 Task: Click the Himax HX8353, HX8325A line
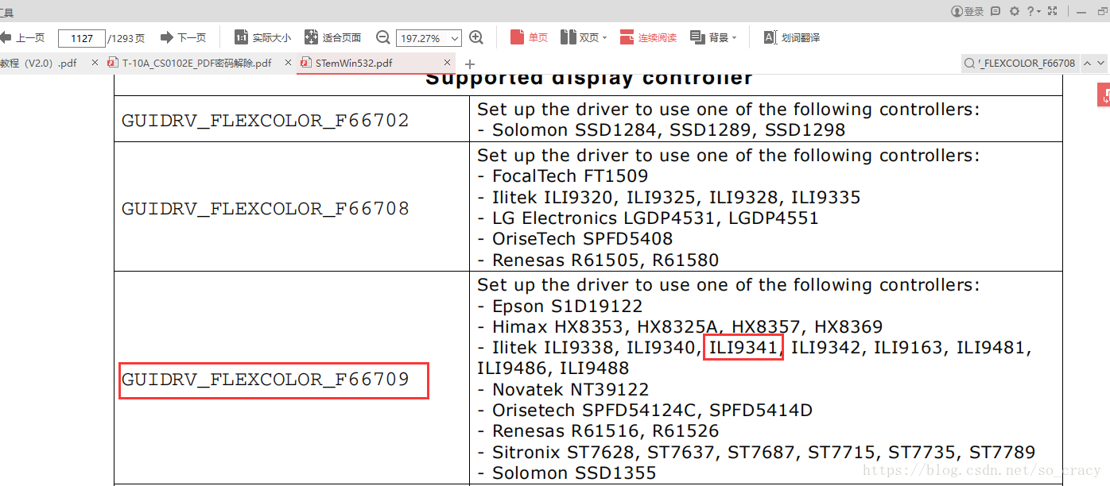[680, 326]
